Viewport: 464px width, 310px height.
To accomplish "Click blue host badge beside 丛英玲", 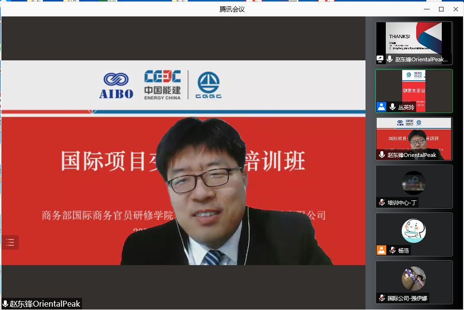I will pyautogui.click(x=381, y=107).
